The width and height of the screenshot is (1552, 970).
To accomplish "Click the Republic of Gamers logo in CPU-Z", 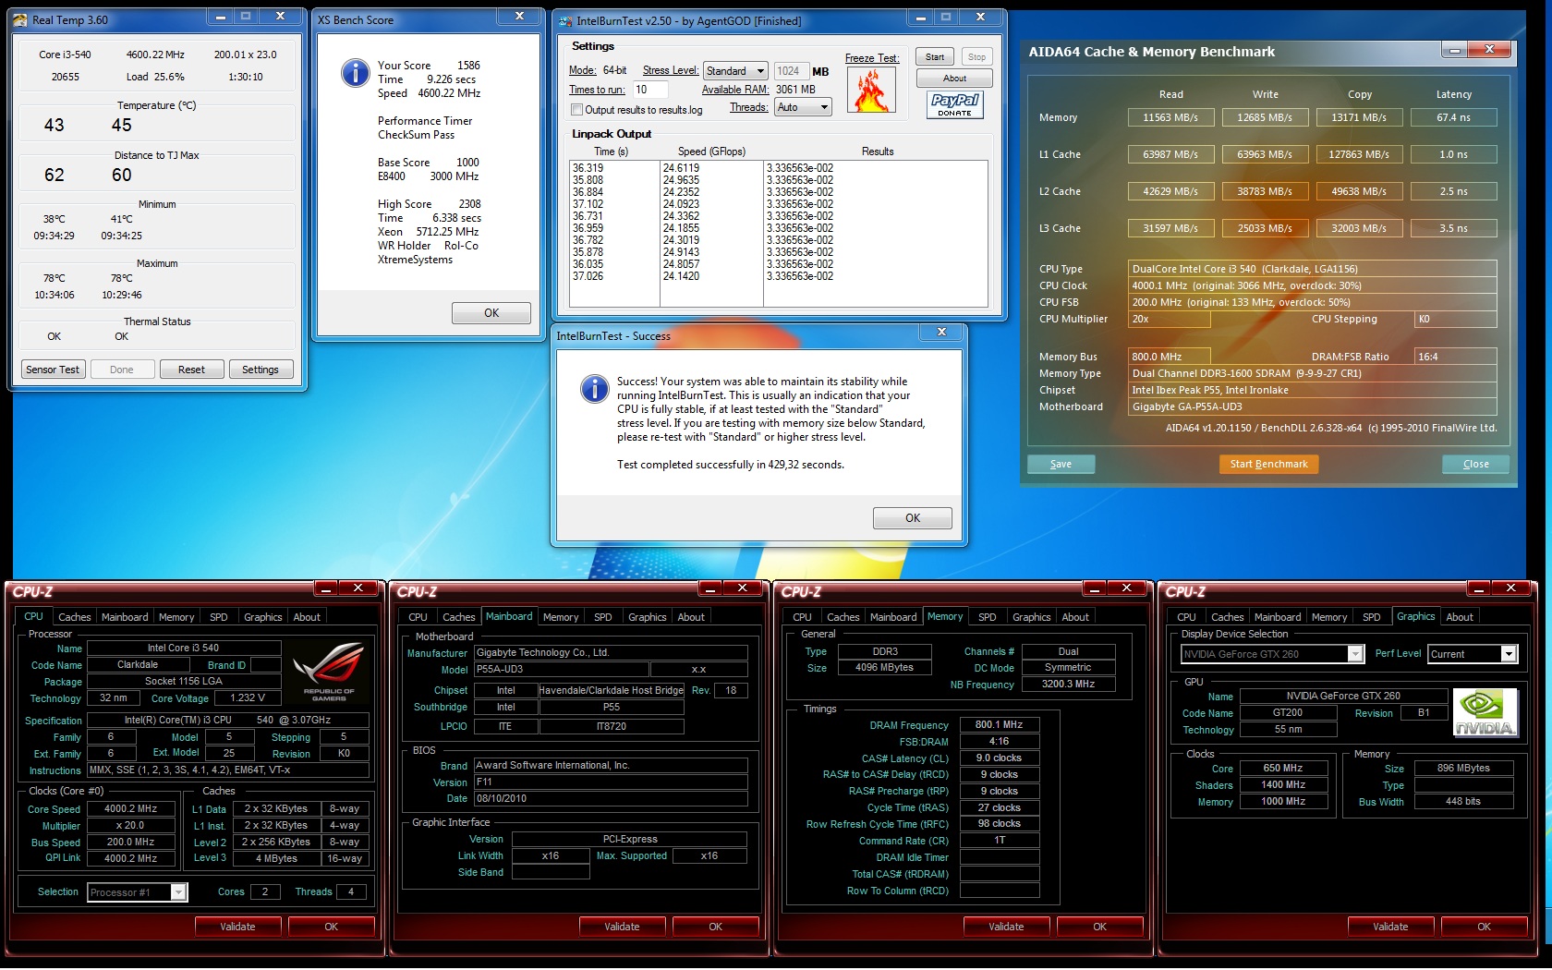I will (x=329, y=672).
